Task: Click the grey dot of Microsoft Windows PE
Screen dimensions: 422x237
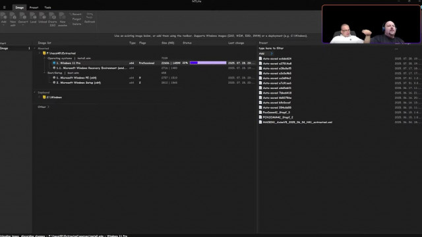Action: [54, 78]
